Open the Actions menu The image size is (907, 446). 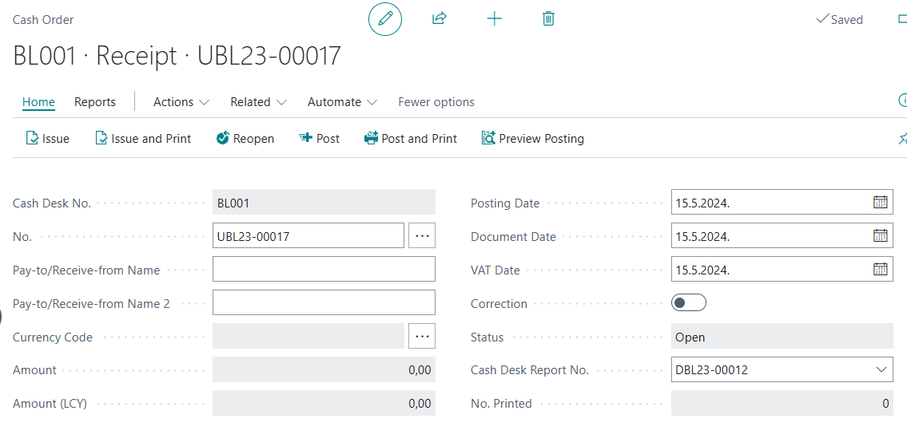coord(181,102)
